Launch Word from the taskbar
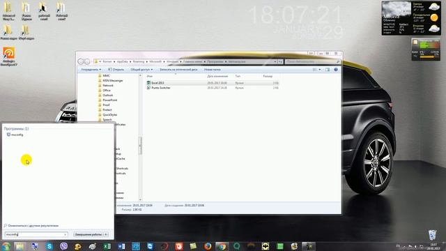Image resolution: width=446 pixels, height=251 pixels. click(x=121, y=246)
